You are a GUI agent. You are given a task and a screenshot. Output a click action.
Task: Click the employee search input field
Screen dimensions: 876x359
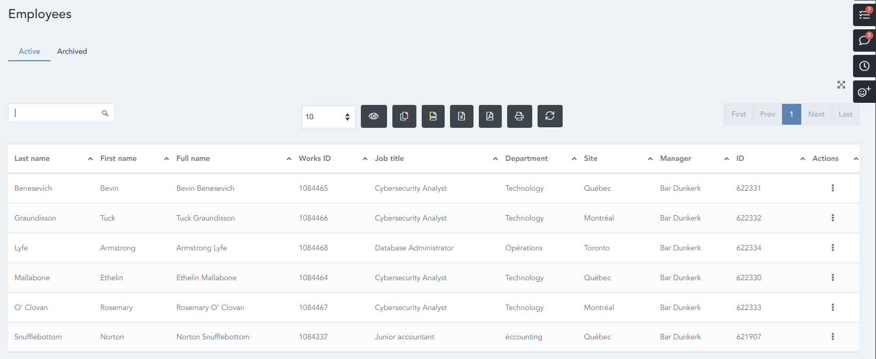coord(56,113)
